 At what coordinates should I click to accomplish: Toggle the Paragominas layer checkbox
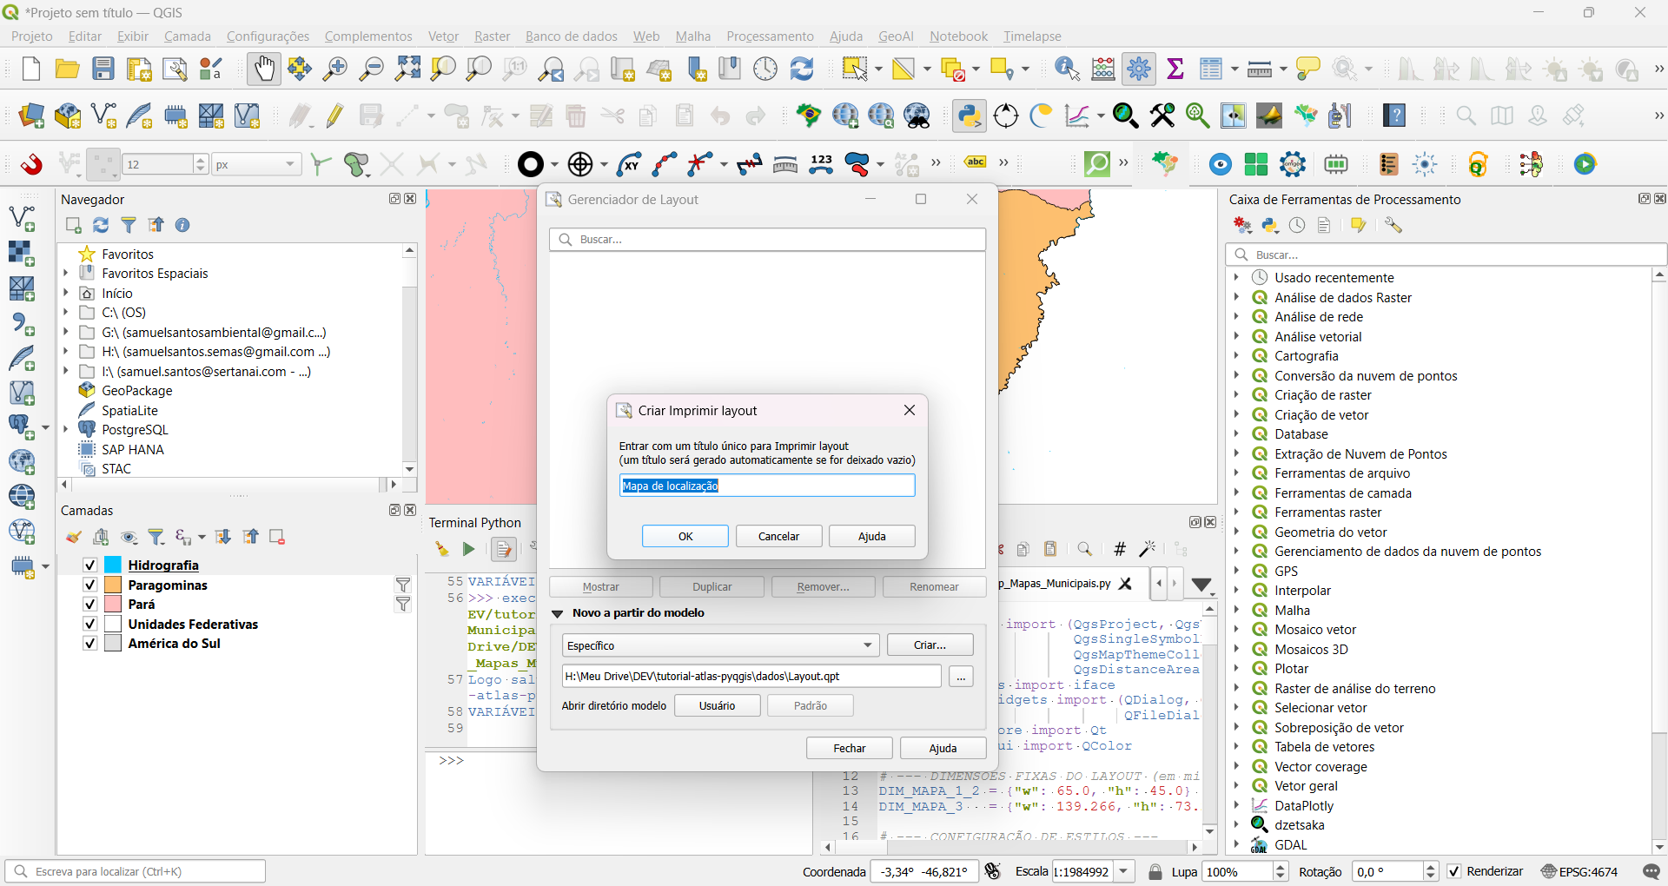[89, 585]
